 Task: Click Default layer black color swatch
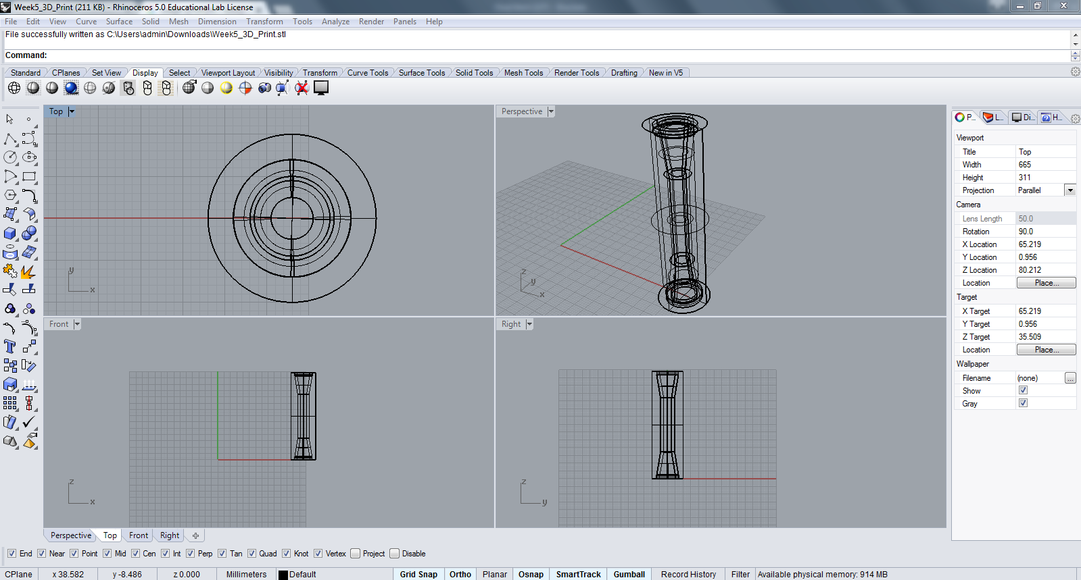[x=283, y=575]
